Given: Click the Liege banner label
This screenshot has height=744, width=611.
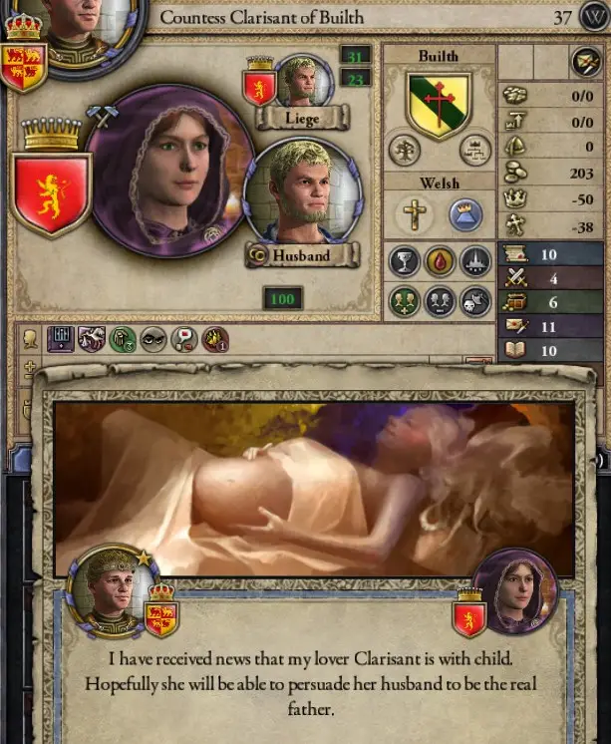Looking at the screenshot, I should point(302,118).
